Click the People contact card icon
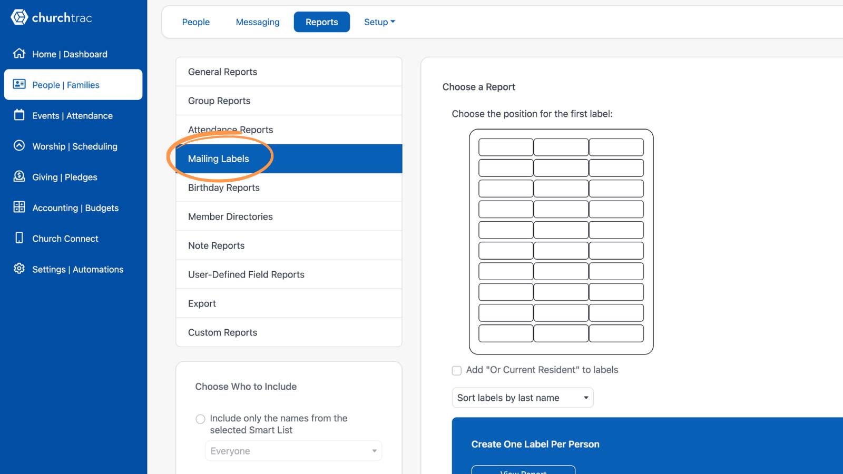The height and width of the screenshot is (474, 843). 19,84
